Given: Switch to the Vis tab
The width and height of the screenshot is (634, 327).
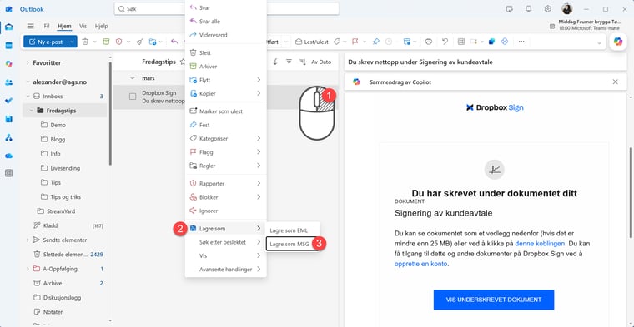Looking at the screenshot, I should (83, 26).
